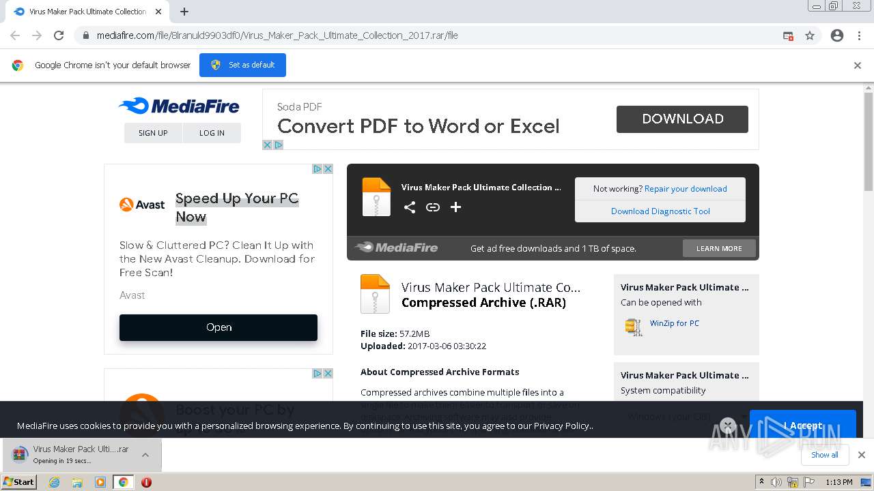The image size is (874, 491).
Task: Open Windows Explorer folder from taskbar
Action: 77,482
